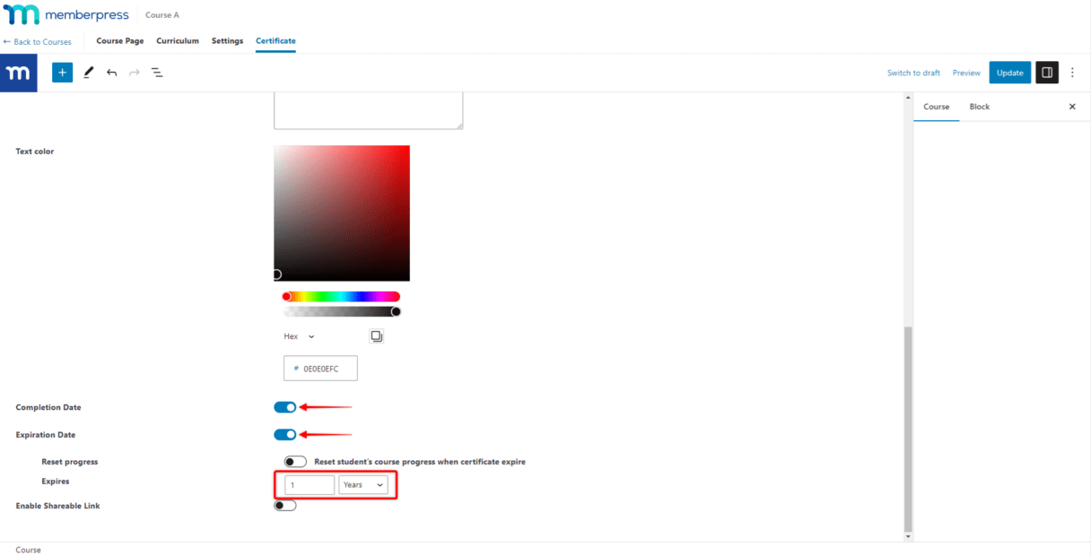1091x556 pixels.
Task: Click the blue Update button
Action: 1010,73
